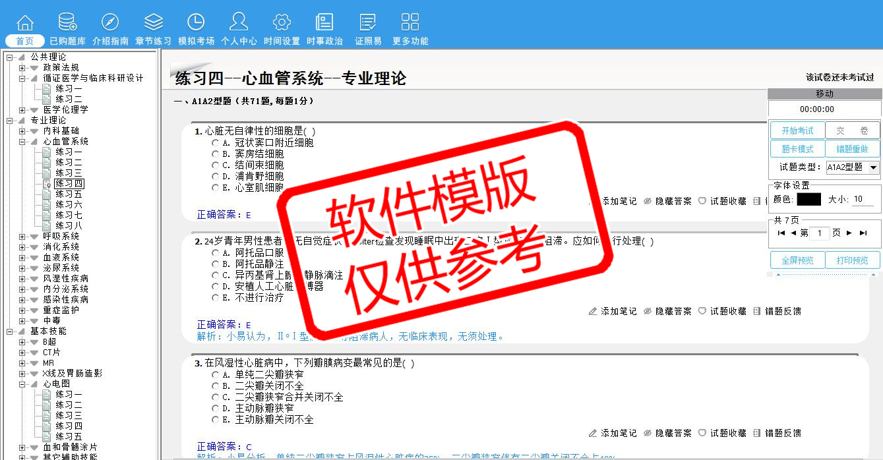Click the black font color swatch
The width and height of the screenshot is (883, 460).
(x=808, y=199)
